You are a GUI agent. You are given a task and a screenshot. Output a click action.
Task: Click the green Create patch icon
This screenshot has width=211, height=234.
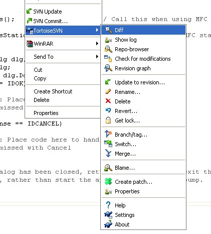[x=108, y=181]
